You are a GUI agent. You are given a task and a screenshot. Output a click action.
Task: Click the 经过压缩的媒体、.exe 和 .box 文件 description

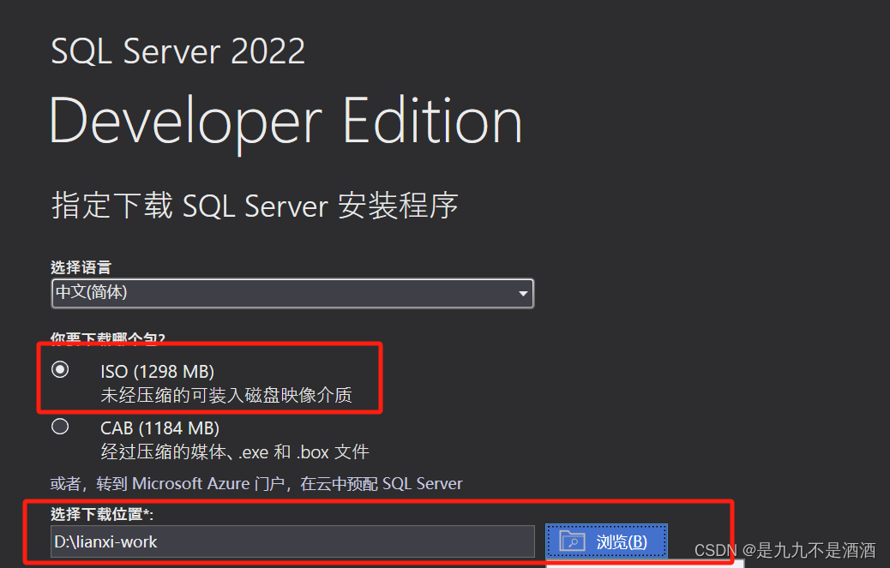pos(235,451)
